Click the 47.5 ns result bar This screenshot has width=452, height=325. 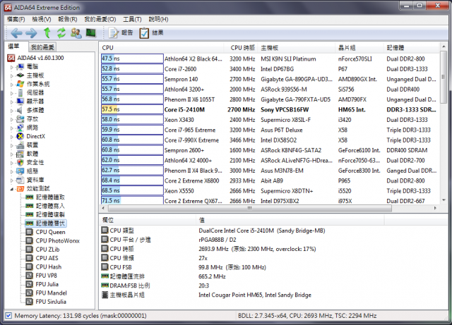132,59
